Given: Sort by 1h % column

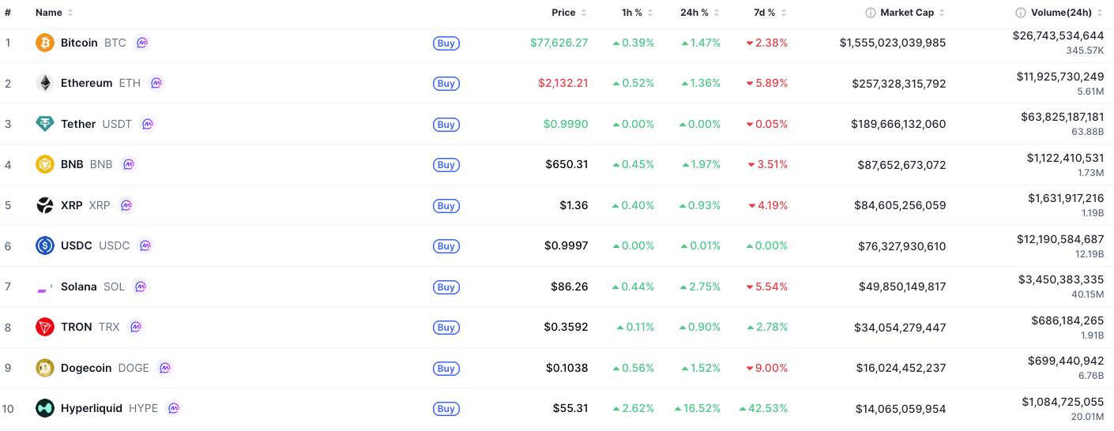Looking at the screenshot, I should pos(638,13).
